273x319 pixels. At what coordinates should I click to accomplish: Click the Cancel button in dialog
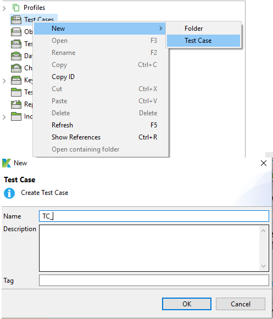click(x=241, y=304)
